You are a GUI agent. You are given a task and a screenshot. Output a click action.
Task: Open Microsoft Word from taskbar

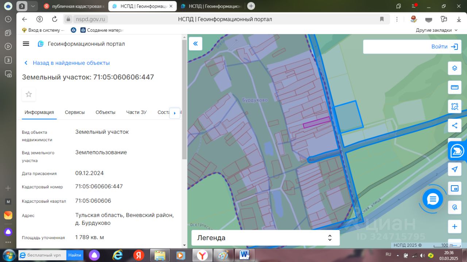[x=244, y=255]
